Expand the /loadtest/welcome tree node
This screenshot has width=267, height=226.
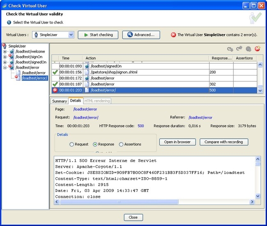click(x=5, y=52)
